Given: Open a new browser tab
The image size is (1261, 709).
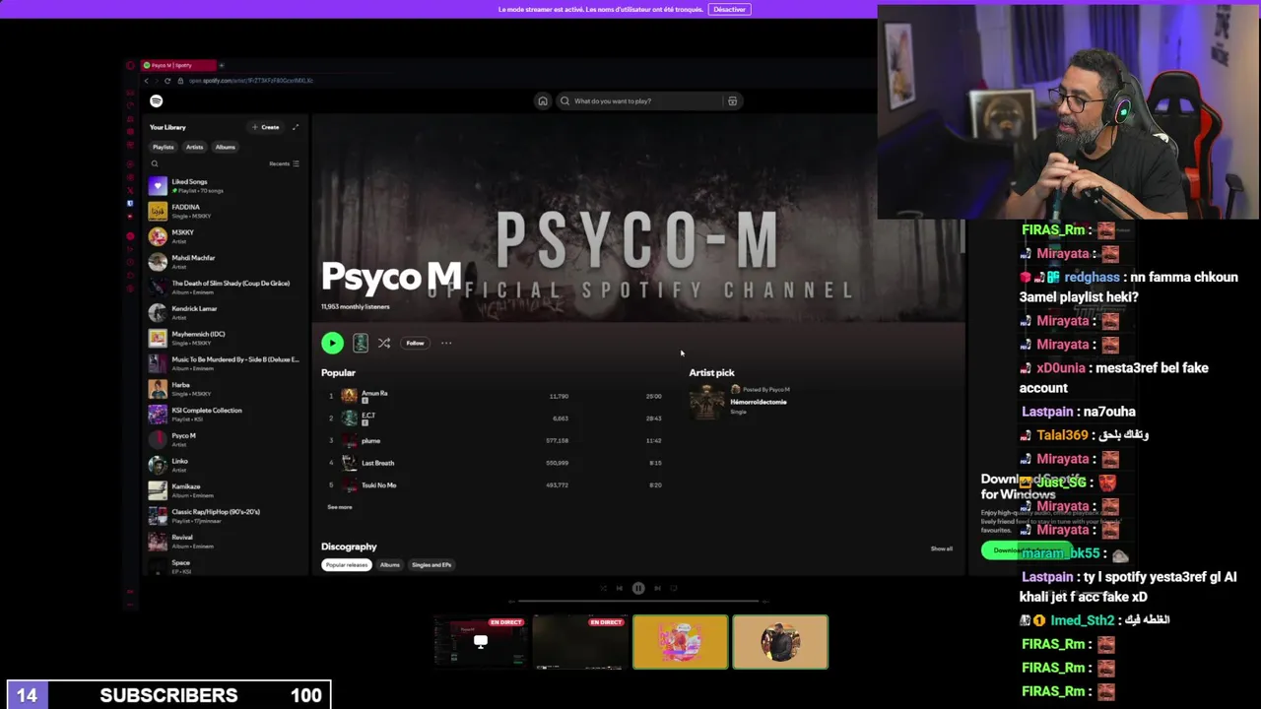Looking at the screenshot, I should click(x=222, y=65).
